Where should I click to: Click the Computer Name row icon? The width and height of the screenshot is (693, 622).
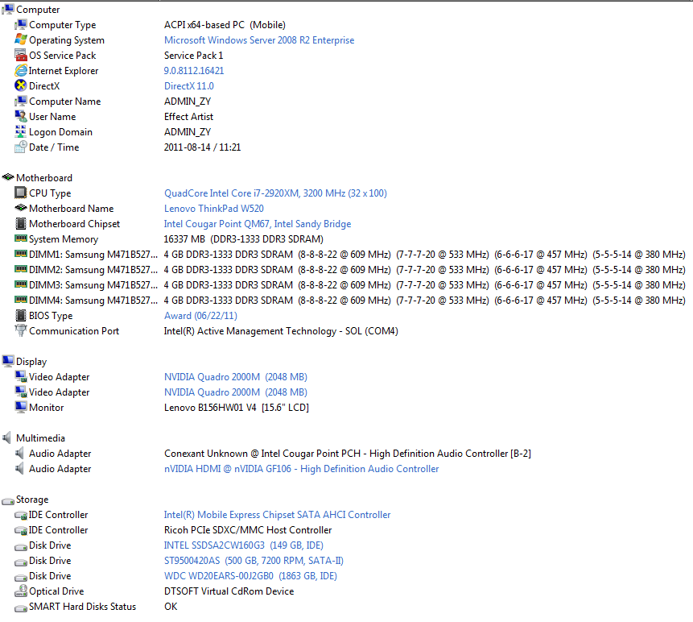pyautogui.click(x=21, y=101)
